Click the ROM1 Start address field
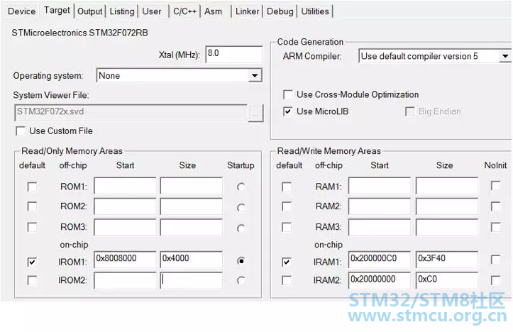The image size is (513, 332). 125,186
